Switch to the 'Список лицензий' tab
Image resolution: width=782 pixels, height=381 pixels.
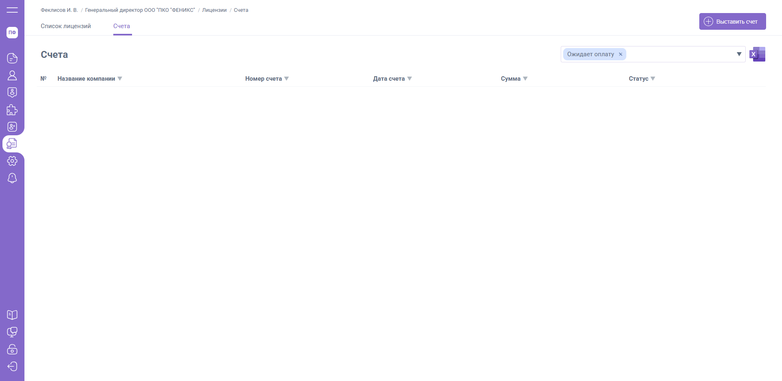click(x=66, y=26)
